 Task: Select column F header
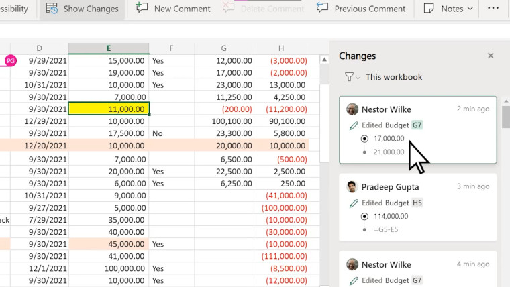point(171,48)
